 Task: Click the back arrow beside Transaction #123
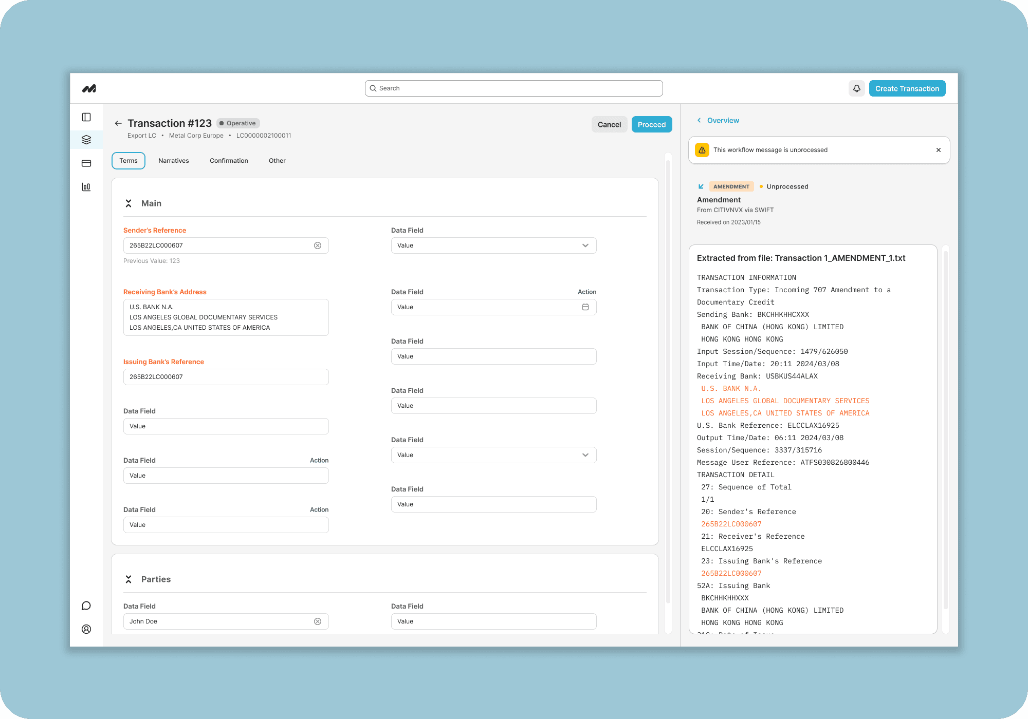click(118, 123)
